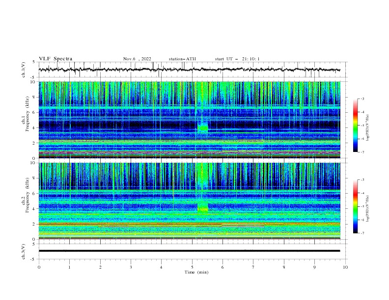Click the "ch.1(V)" waveform axis label
The image size is (389, 300).
(x=24, y=70)
